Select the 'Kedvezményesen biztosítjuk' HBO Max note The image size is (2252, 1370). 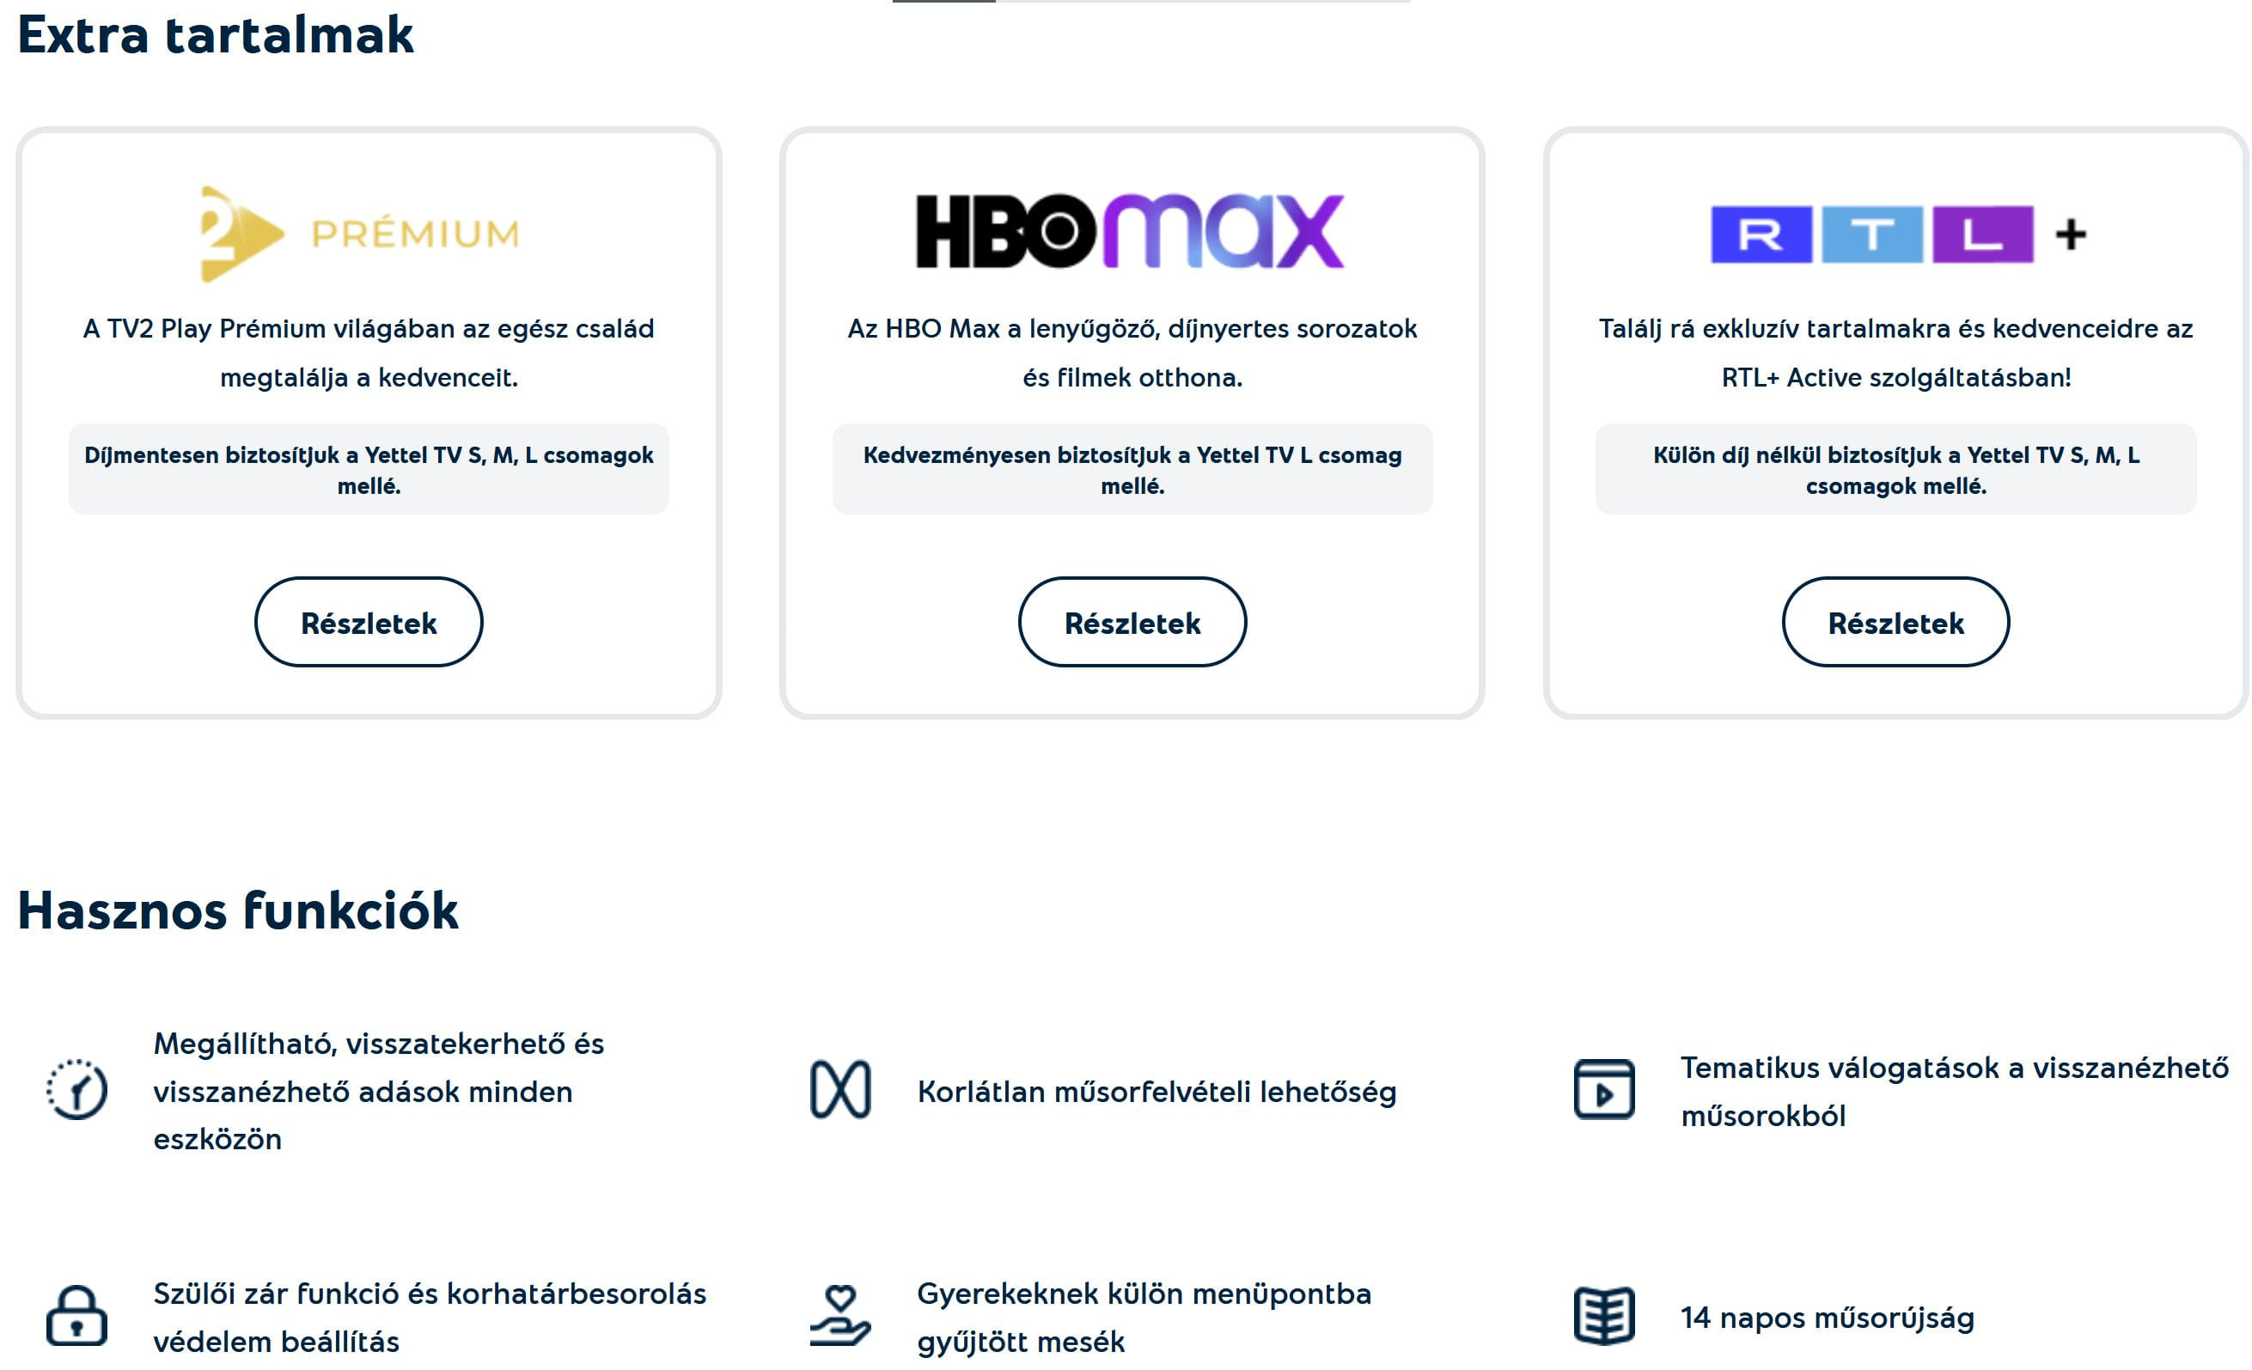[x=1132, y=470]
